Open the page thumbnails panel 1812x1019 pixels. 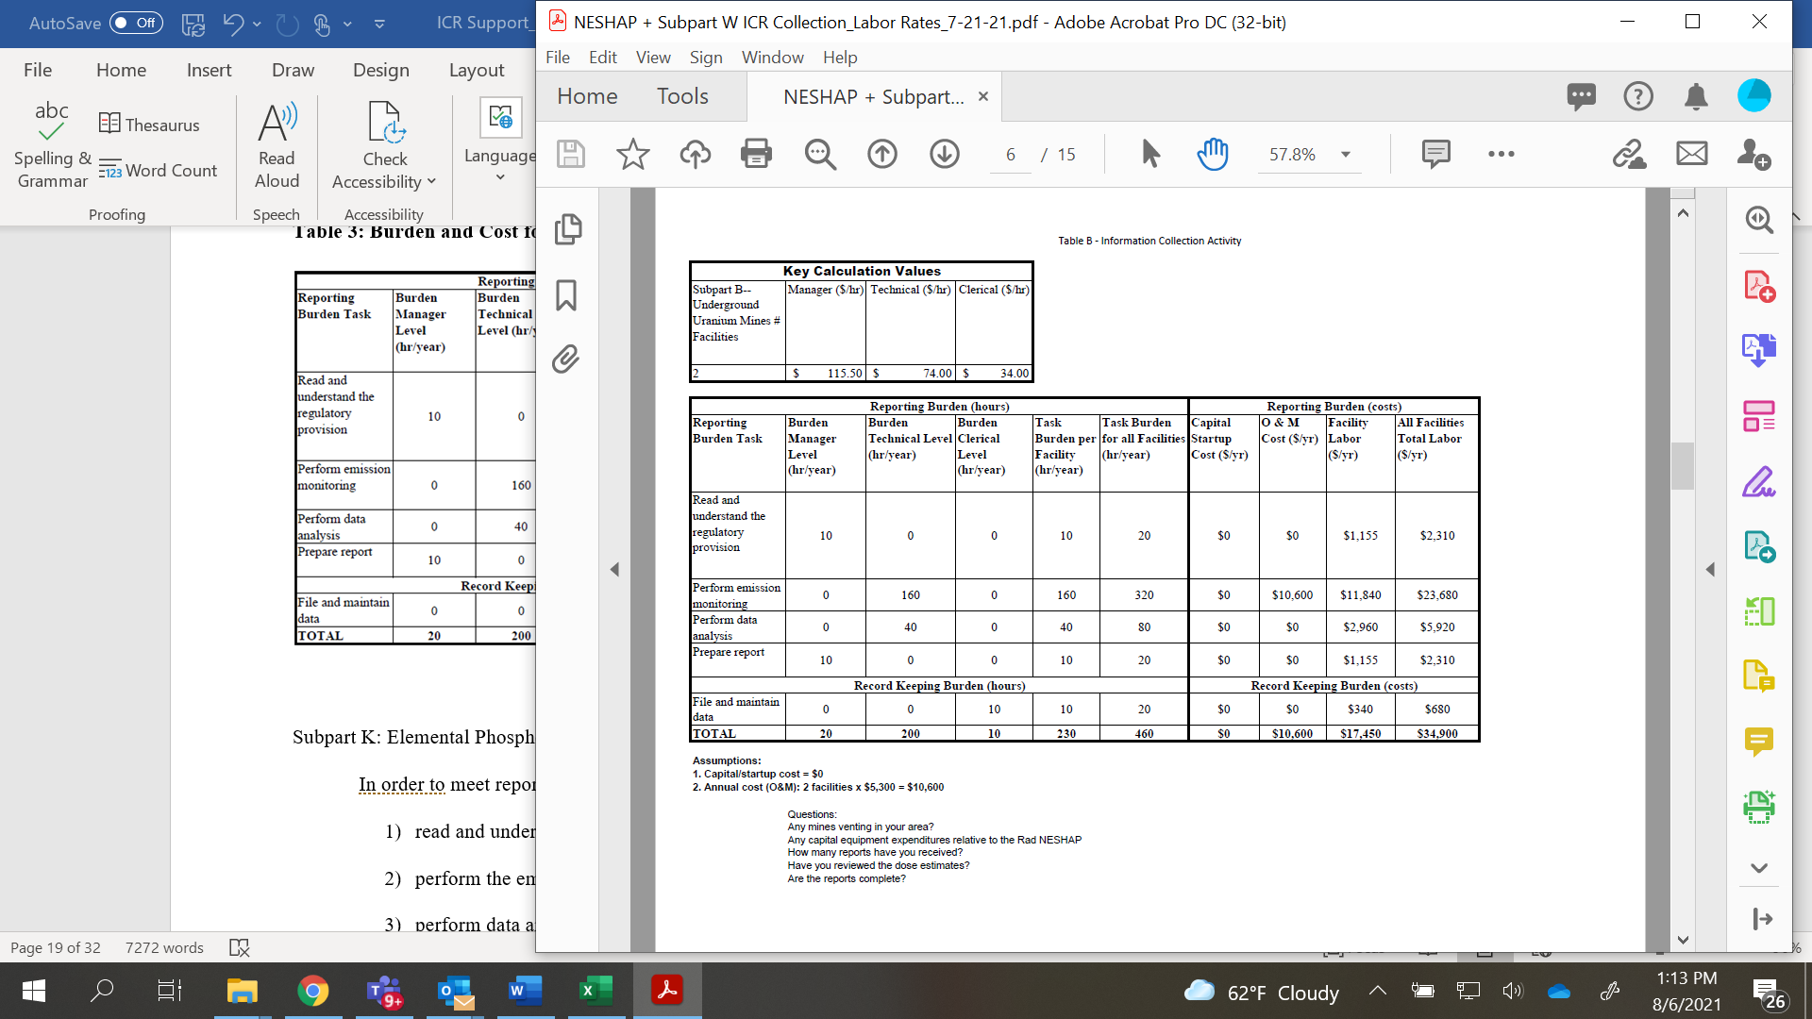568,229
